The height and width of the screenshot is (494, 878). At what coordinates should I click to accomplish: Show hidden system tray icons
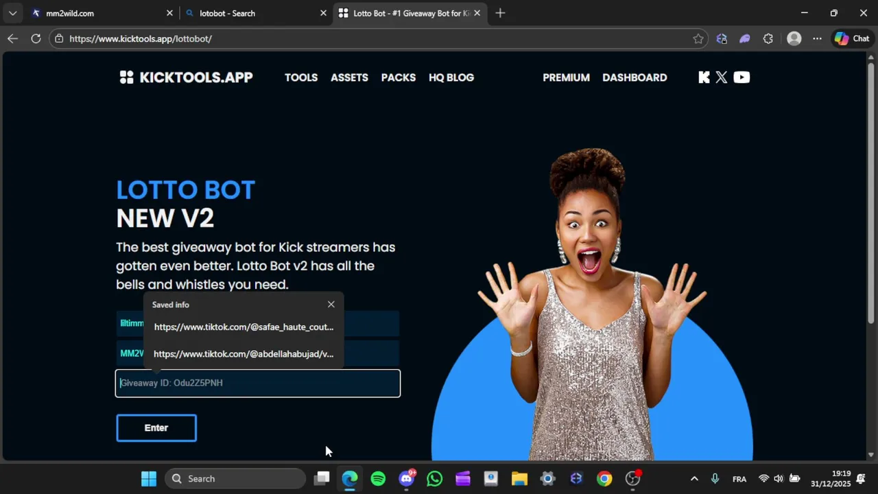[x=694, y=478]
